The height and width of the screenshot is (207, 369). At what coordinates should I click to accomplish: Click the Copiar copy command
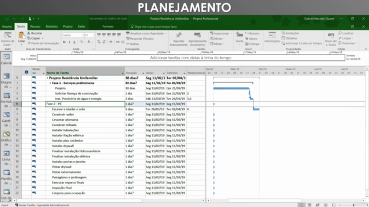[35, 39]
